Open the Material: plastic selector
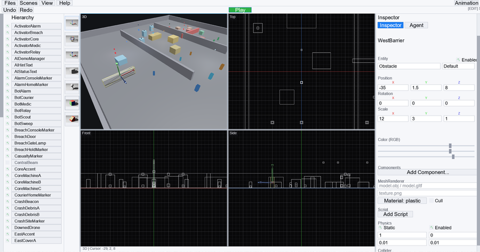 402,201
